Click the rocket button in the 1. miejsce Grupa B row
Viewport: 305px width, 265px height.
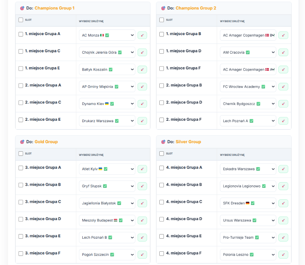(x=283, y=35)
